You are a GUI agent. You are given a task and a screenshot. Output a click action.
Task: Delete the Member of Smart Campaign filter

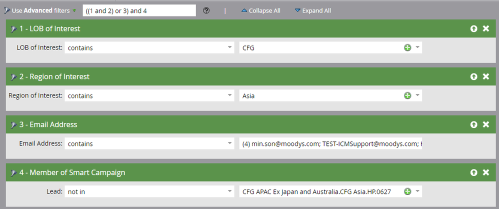click(x=486, y=172)
